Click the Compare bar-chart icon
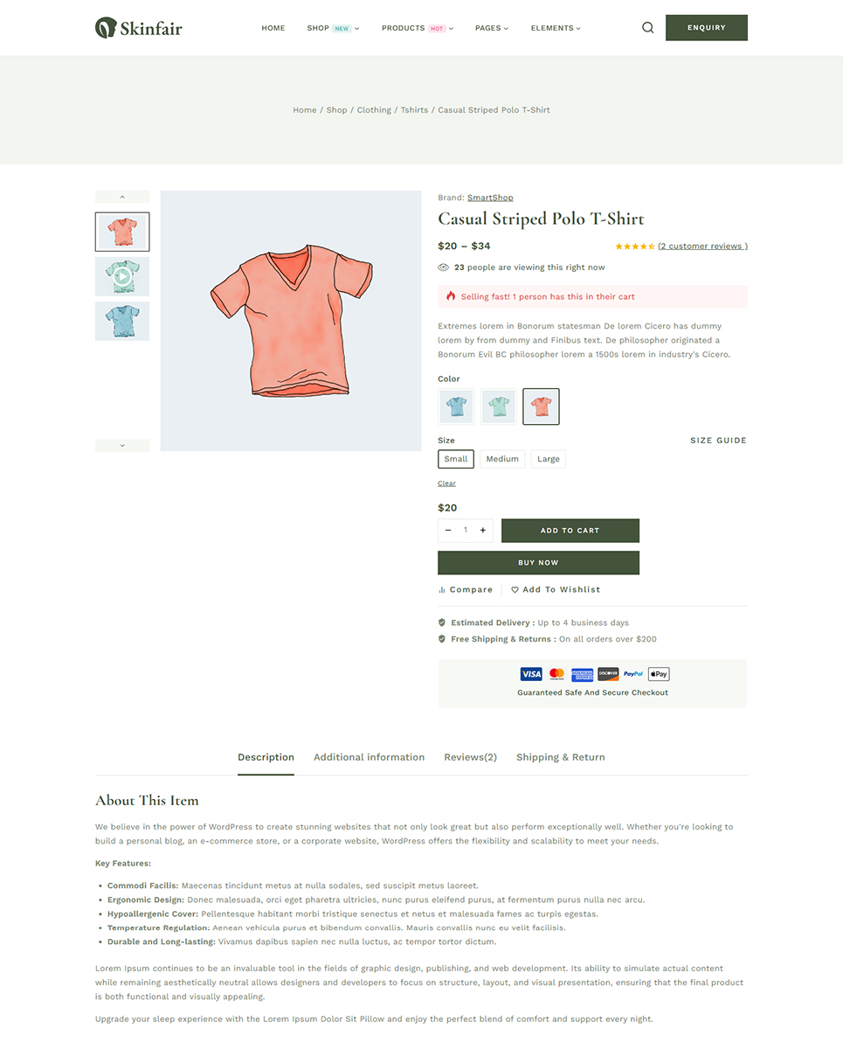 (442, 590)
